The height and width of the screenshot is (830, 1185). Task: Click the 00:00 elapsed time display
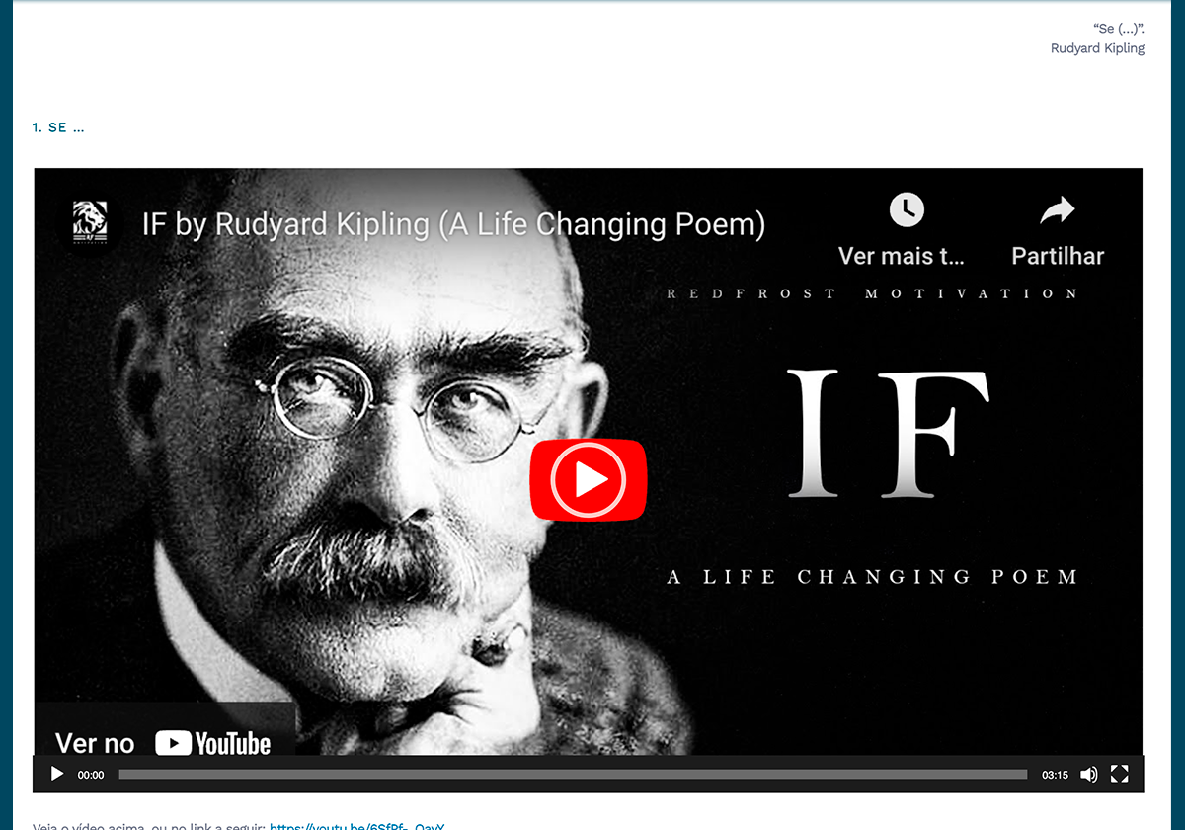(x=91, y=775)
